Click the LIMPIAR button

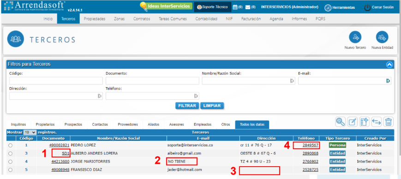point(212,106)
